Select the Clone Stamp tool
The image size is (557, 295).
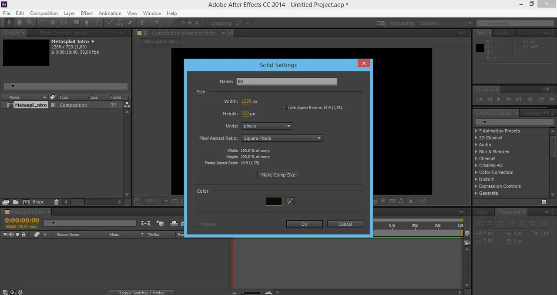(x=120, y=23)
